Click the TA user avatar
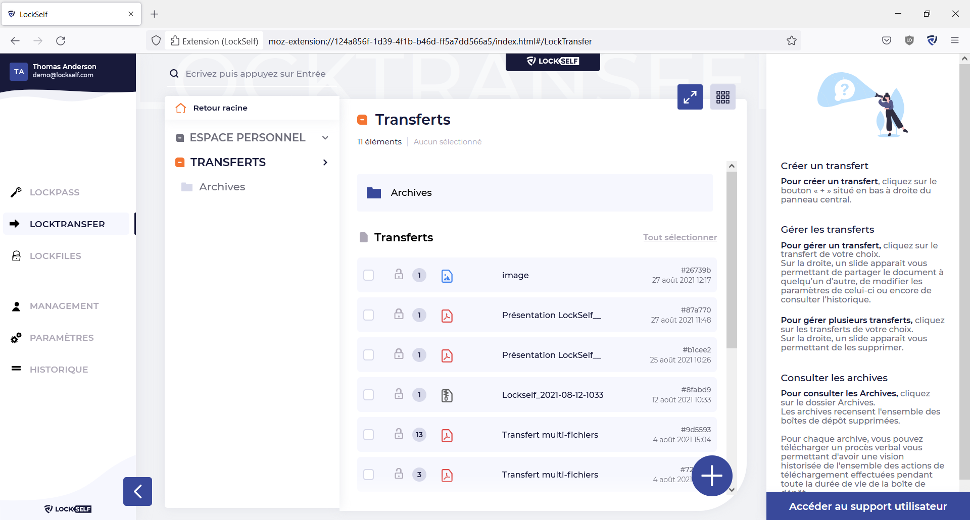The height and width of the screenshot is (520, 970). (19, 72)
